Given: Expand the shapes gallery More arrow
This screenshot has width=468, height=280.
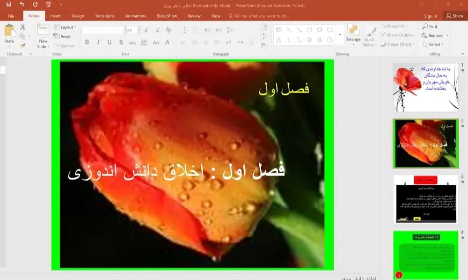Looking at the screenshot, I should (x=340, y=35).
